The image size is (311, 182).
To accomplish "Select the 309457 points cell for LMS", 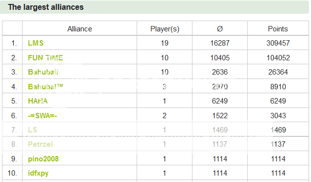I will pyautogui.click(x=278, y=43).
